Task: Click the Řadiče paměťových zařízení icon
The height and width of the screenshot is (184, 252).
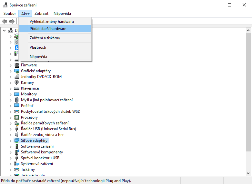Action: 17,123
